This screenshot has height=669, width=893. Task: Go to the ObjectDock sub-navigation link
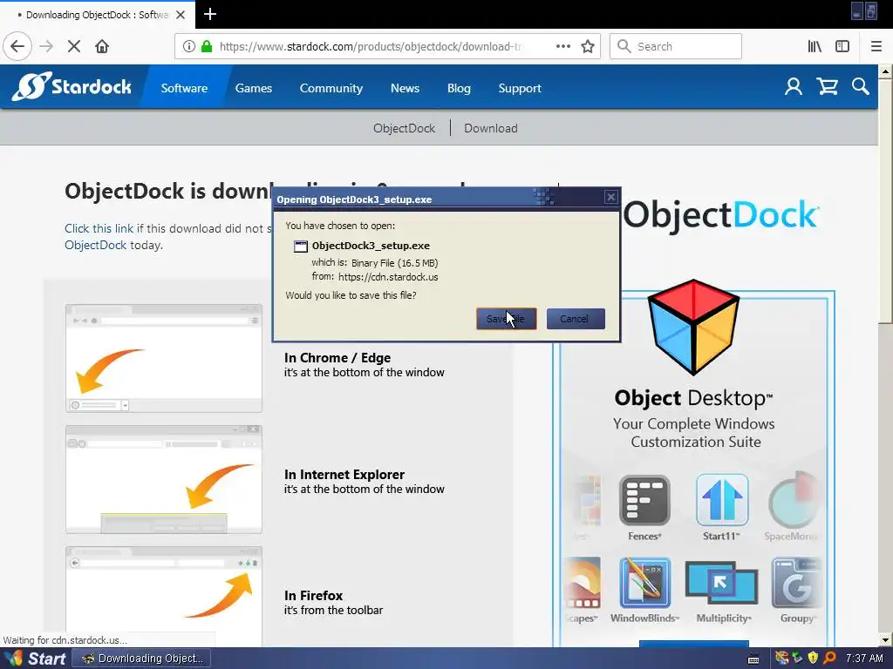point(404,129)
